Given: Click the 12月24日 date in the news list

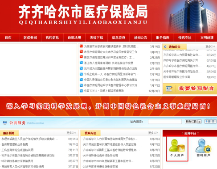Looking at the screenshot, I should 154,91.
